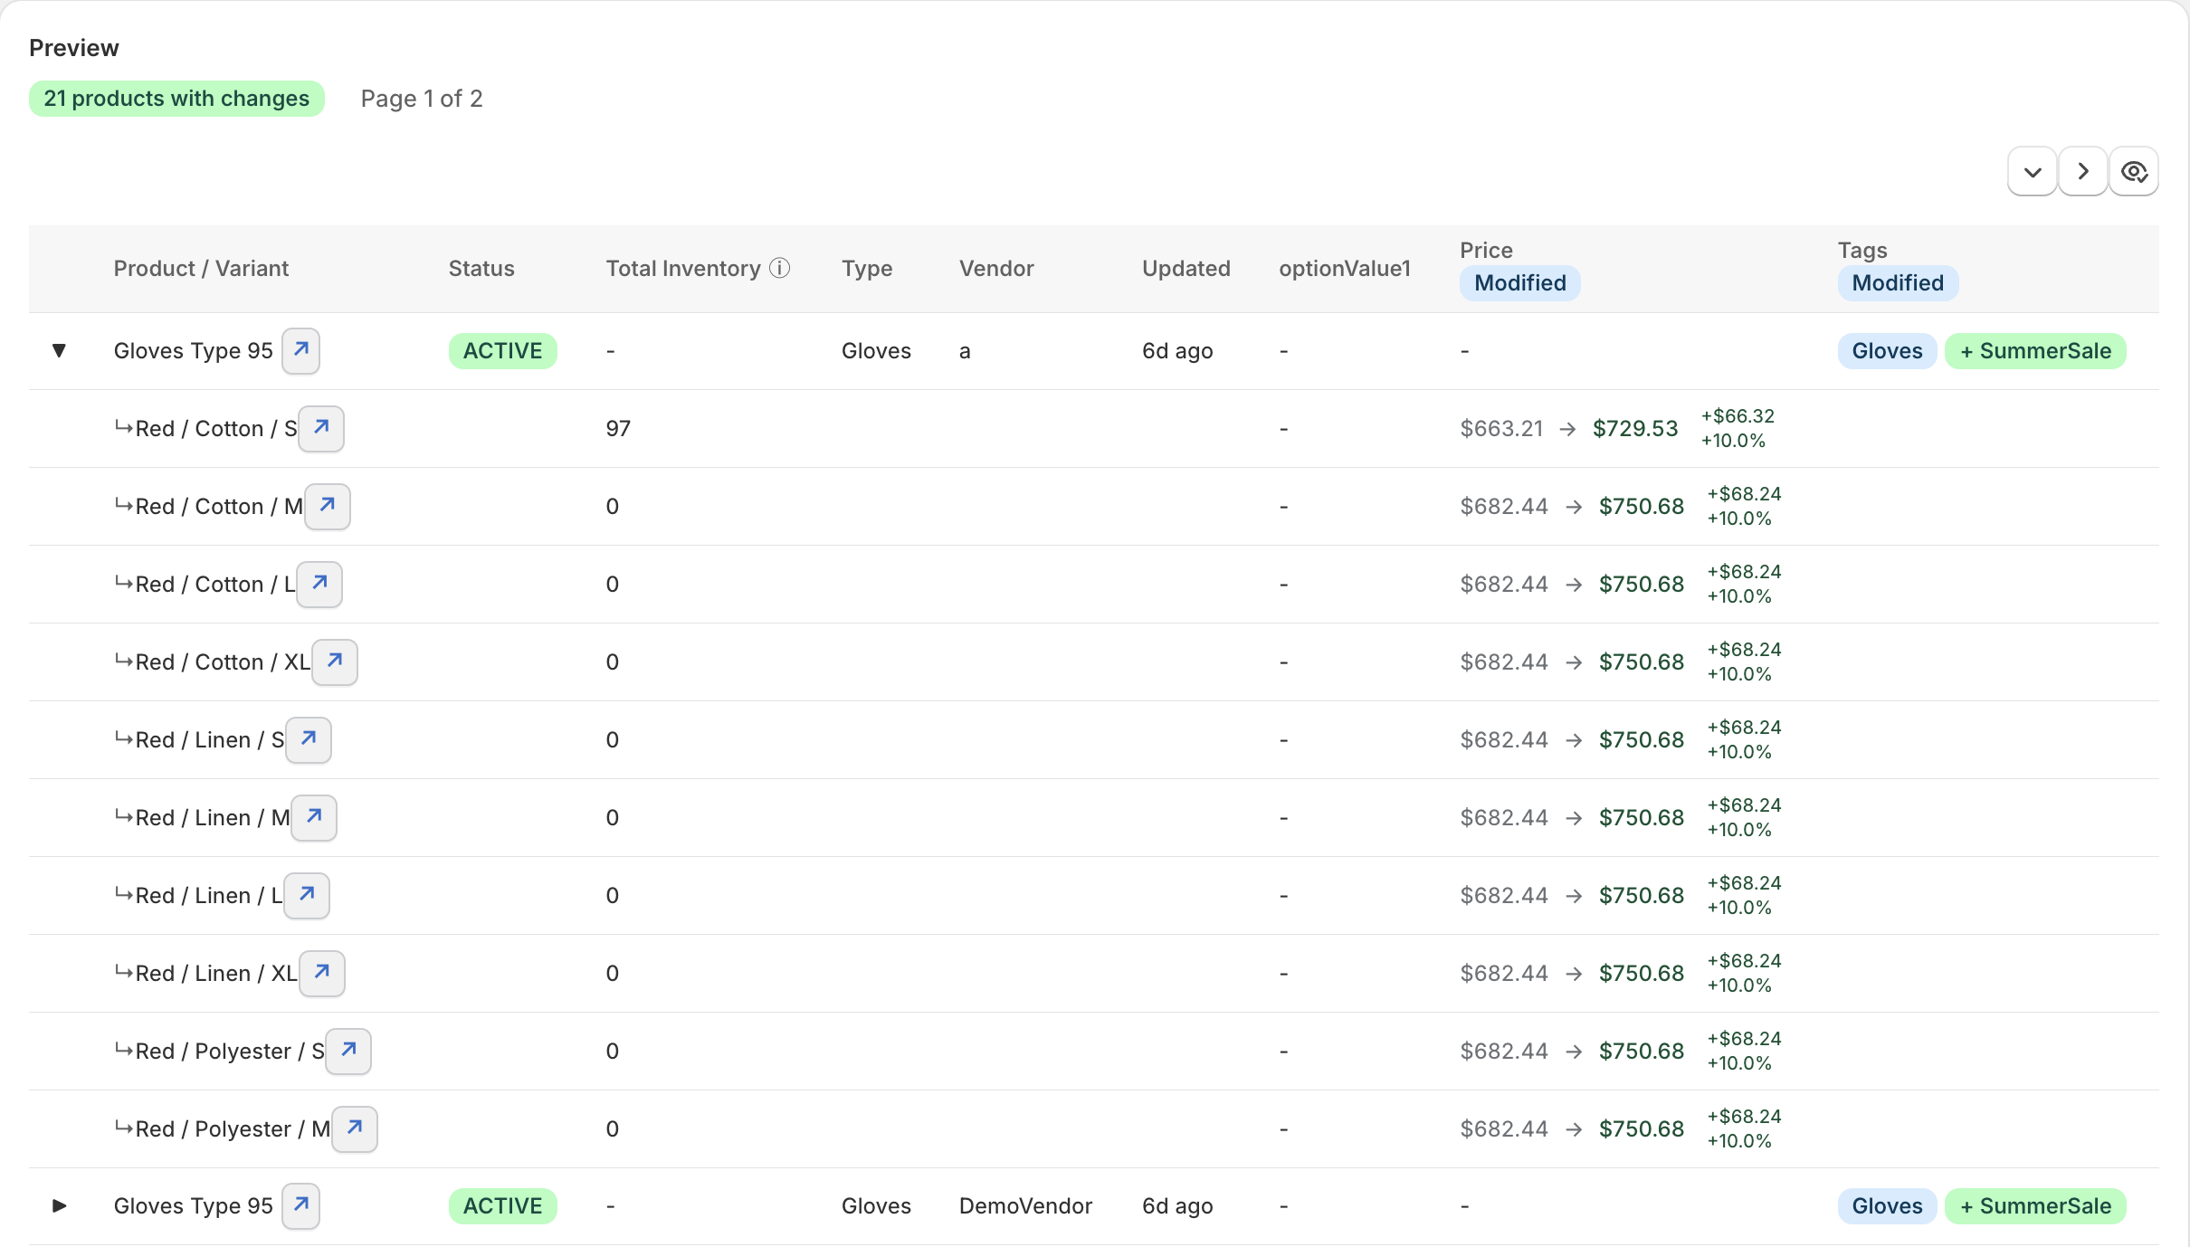This screenshot has height=1247, width=2190.
Task: Open Red / Cotton / M variant link icon
Action: (x=328, y=506)
